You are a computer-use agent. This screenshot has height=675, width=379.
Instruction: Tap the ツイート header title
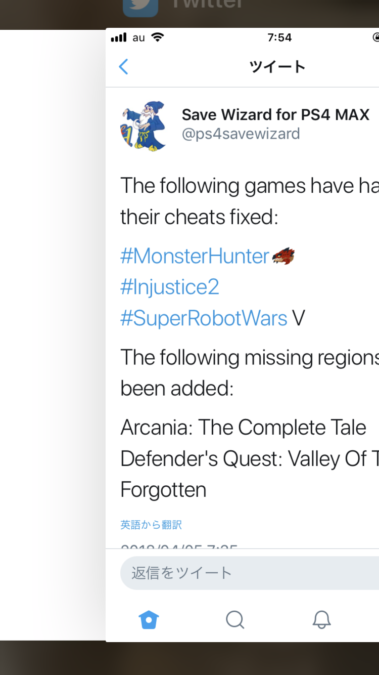(x=277, y=67)
